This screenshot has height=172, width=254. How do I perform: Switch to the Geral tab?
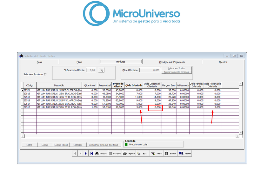[x=39, y=62]
